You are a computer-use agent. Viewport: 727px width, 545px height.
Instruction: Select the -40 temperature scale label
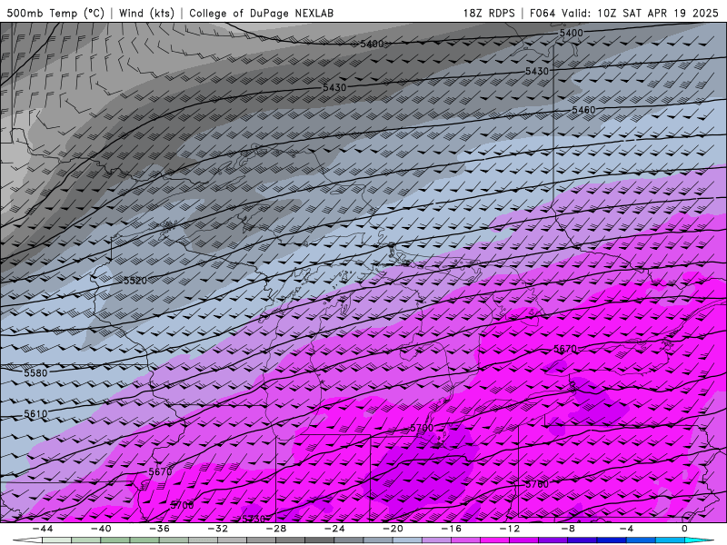click(x=101, y=529)
